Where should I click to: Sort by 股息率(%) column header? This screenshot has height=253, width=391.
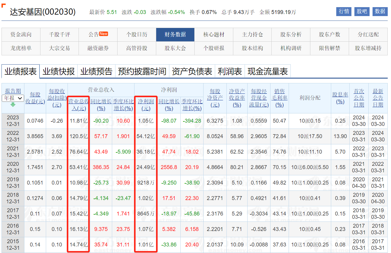[340, 98]
